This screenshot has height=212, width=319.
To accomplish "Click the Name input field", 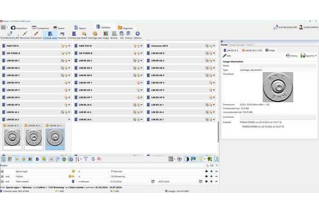I will point(278,66).
